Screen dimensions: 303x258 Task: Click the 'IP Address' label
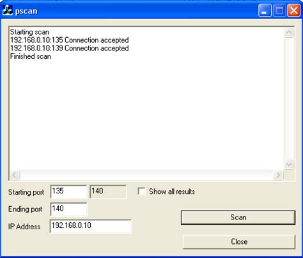(24, 227)
